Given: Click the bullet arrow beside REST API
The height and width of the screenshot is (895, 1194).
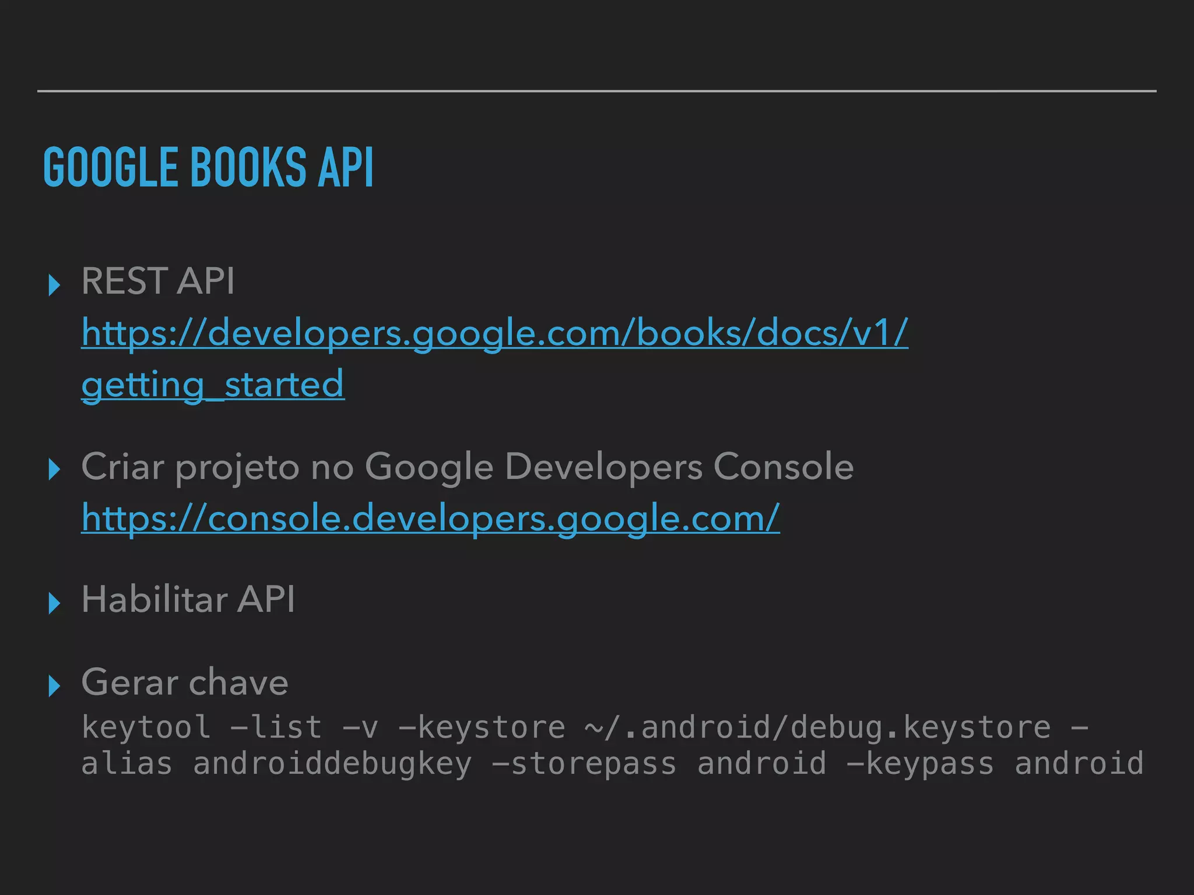Looking at the screenshot, I should coord(54,285).
